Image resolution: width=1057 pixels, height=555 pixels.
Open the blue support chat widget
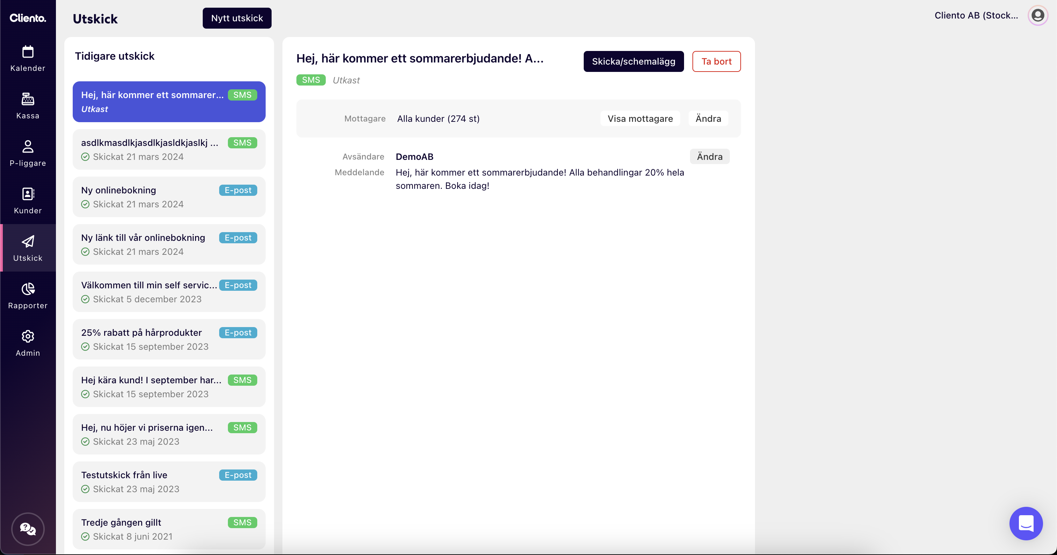click(x=1026, y=524)
